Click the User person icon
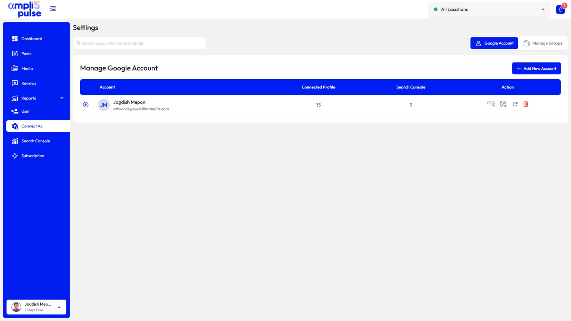571x321 pixels. 15,111
